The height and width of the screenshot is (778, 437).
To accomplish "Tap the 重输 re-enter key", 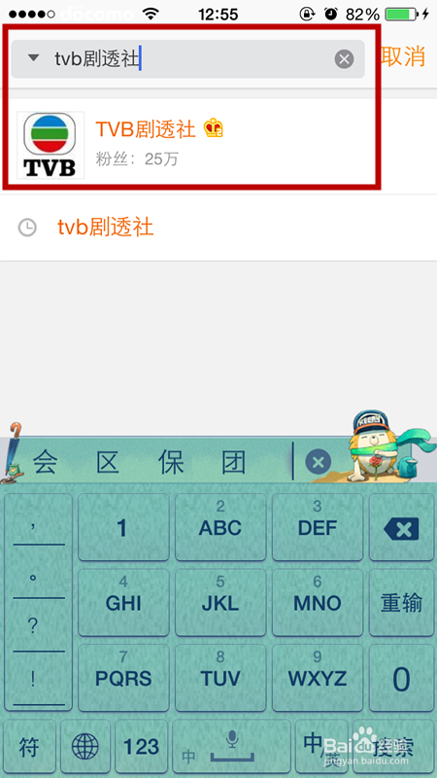I will [401, 603].
